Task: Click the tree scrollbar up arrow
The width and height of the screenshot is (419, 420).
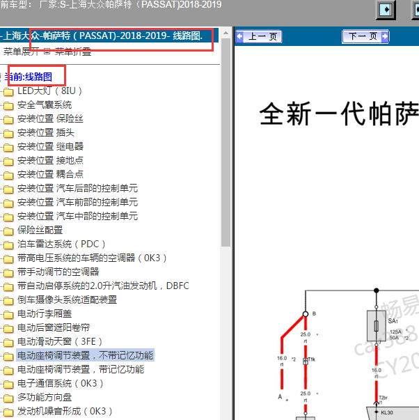Action: point(226,33)
